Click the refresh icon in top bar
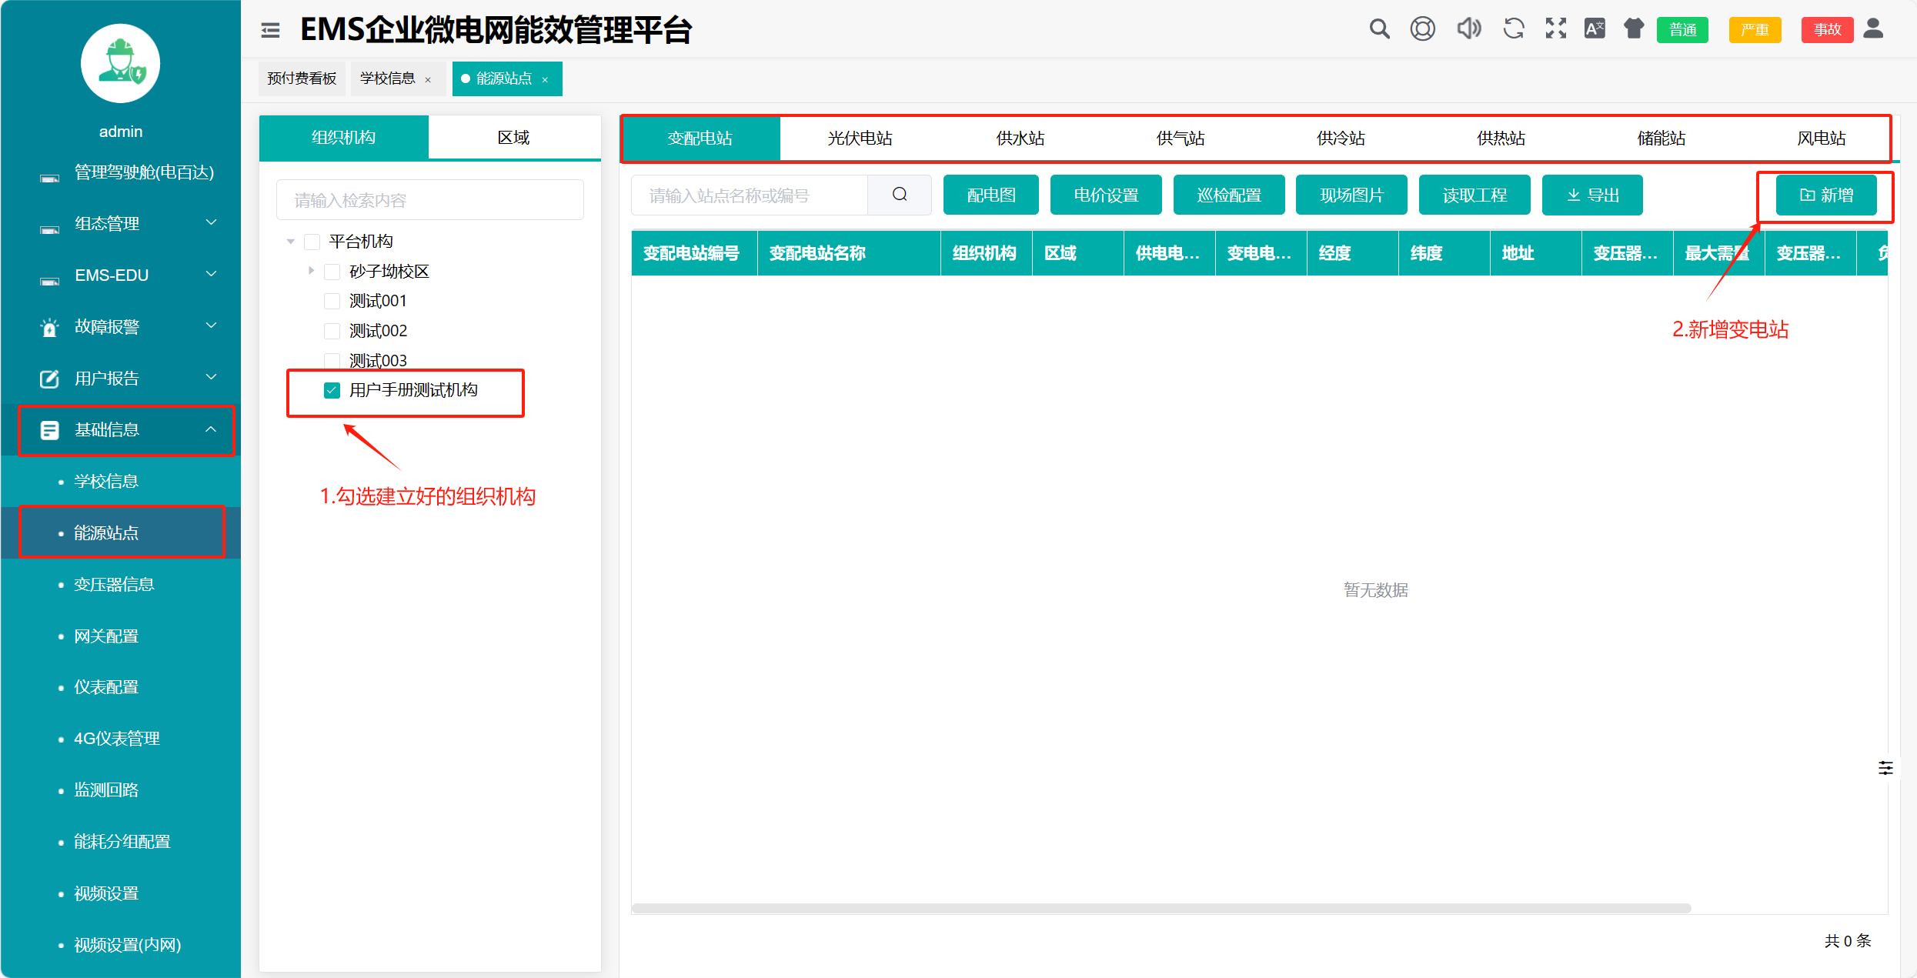Screen dimensions: 1917x978 [1513, 29]
